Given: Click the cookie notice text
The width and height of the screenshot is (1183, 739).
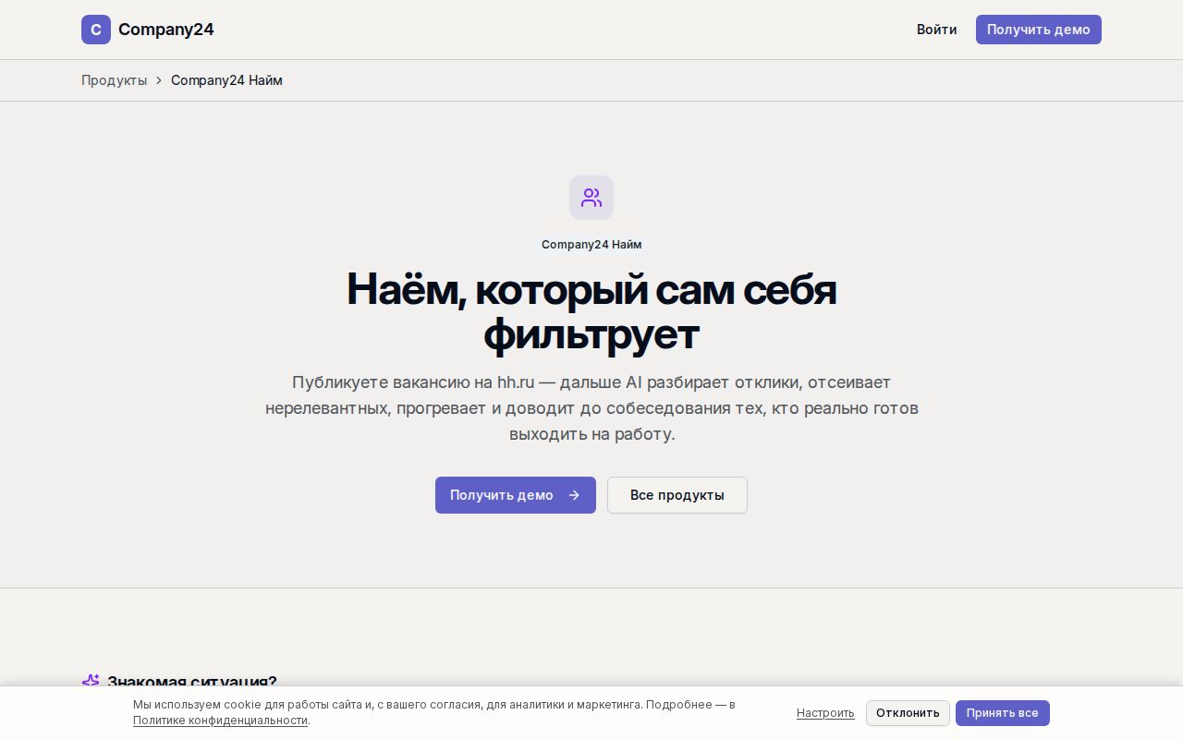Looking at the screenshot, I should pos(434,712).
